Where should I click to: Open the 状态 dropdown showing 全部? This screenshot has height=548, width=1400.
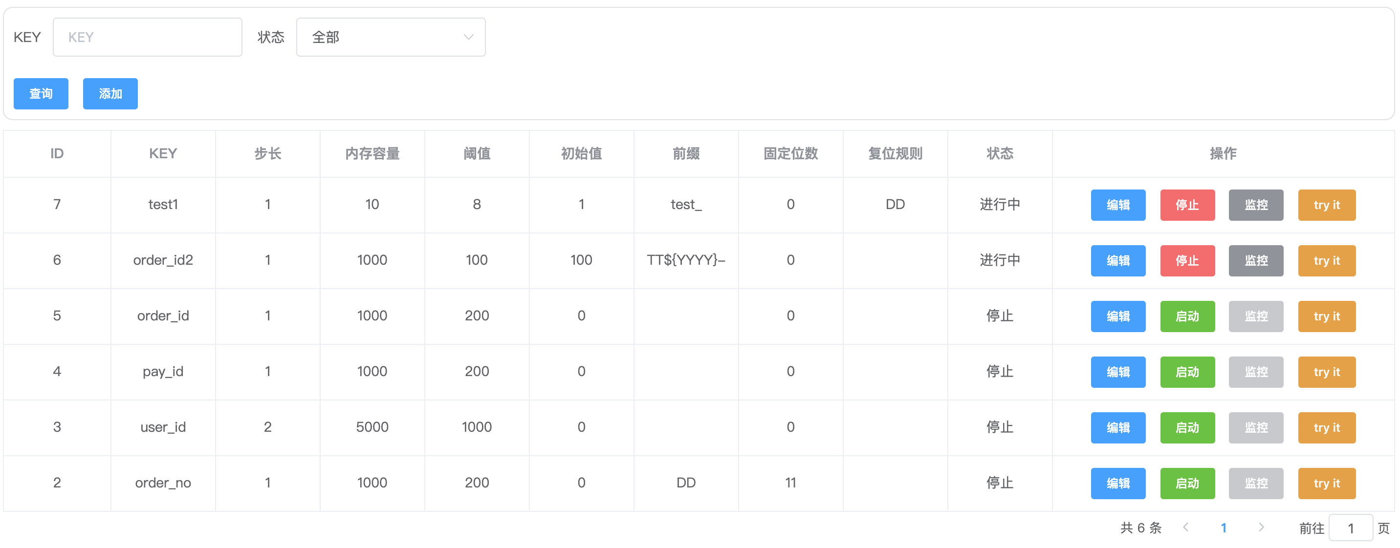point(390,37)
